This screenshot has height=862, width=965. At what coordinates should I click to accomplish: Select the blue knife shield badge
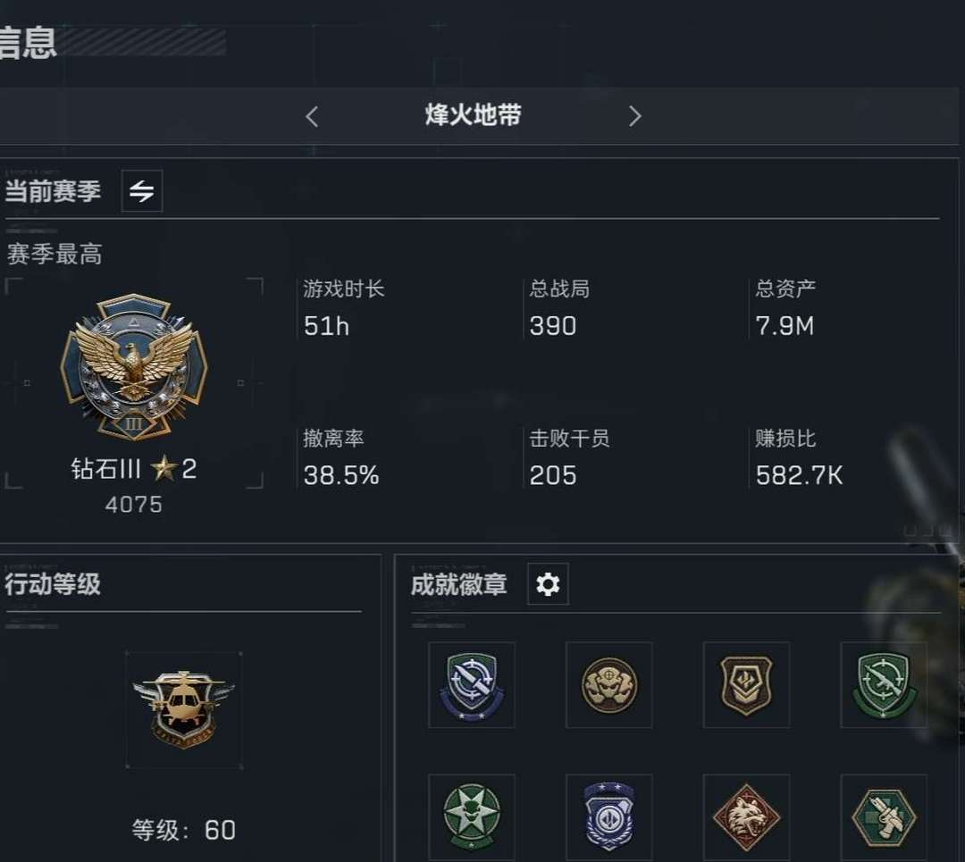472,685
